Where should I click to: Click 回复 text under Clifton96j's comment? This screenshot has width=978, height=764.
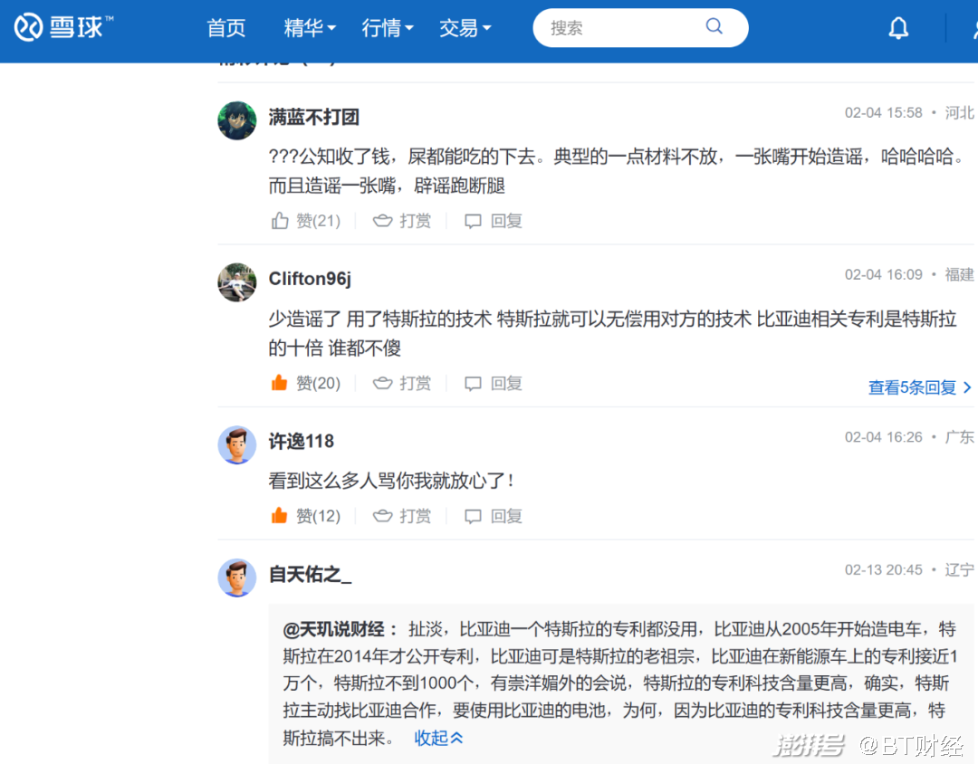pyautogui.click(x=506, y=383)
